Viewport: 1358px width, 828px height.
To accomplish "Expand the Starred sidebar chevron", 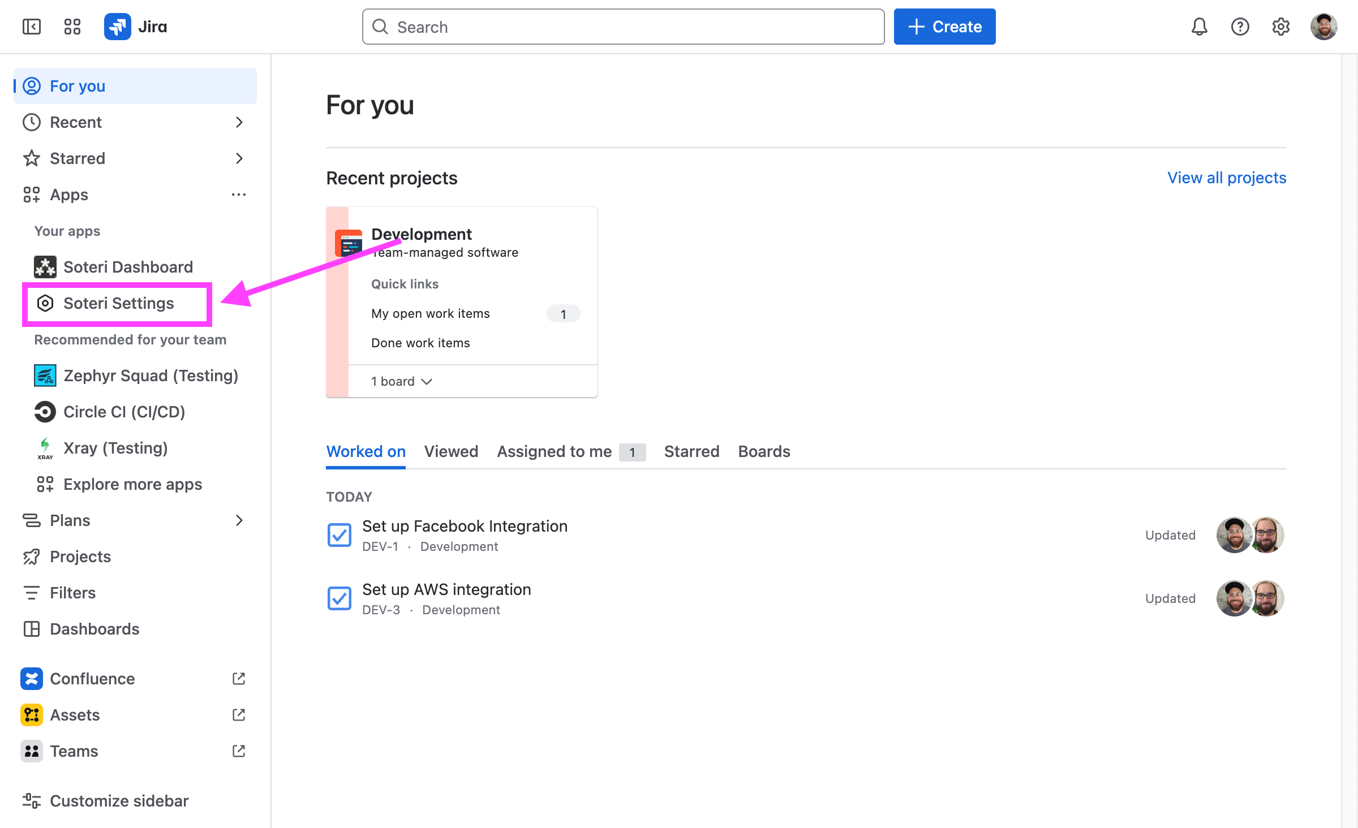I will [x=239, y=158].
